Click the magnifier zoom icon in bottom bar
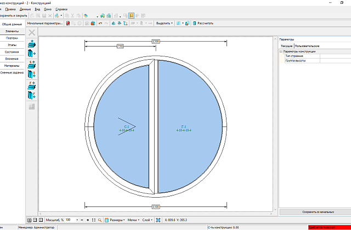The height and width of the screenshot is (230, 351). click(100, 220)
